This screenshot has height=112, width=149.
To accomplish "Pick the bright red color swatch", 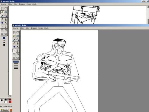I will pos(10,102).
